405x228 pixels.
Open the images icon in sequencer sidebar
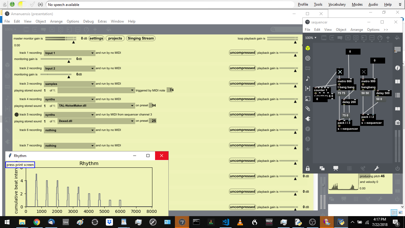pyautogui.click(x=308, y=99)
